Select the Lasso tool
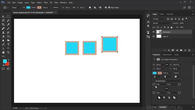195x110 pixels. pyautogui.click(x=3, y=20)
